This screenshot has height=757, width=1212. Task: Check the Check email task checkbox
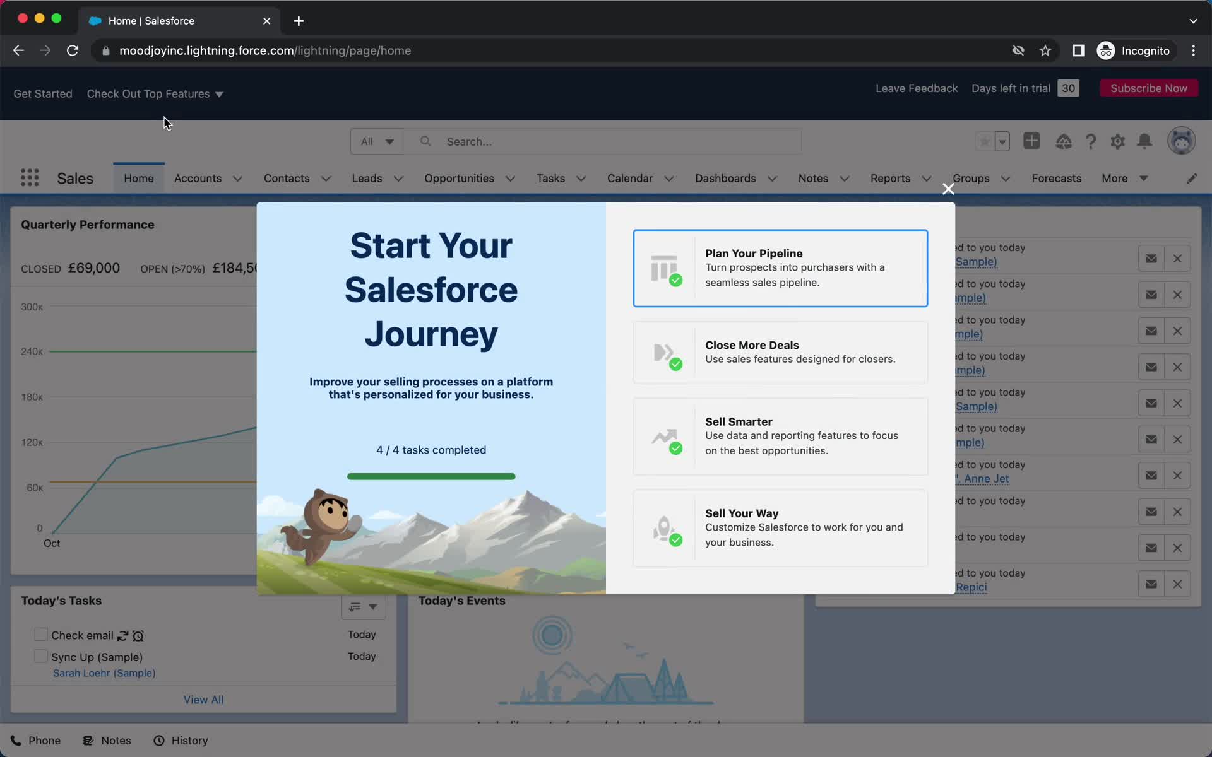[40, 635]
